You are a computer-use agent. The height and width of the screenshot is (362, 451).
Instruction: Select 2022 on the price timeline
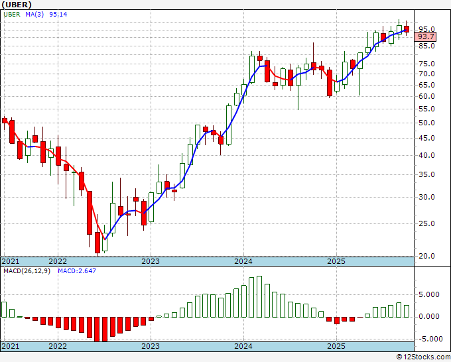tap(58, 261)
